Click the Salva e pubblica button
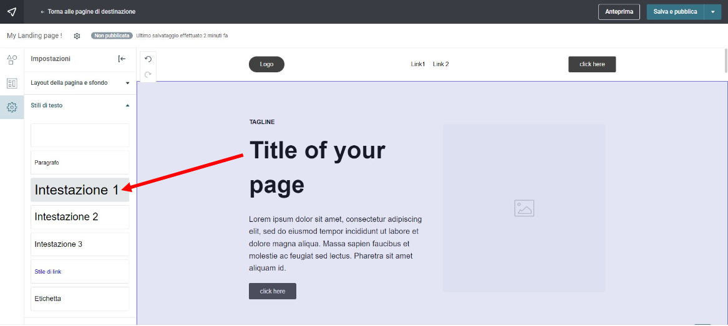728x326 pixels. click(x=675, y=12)
